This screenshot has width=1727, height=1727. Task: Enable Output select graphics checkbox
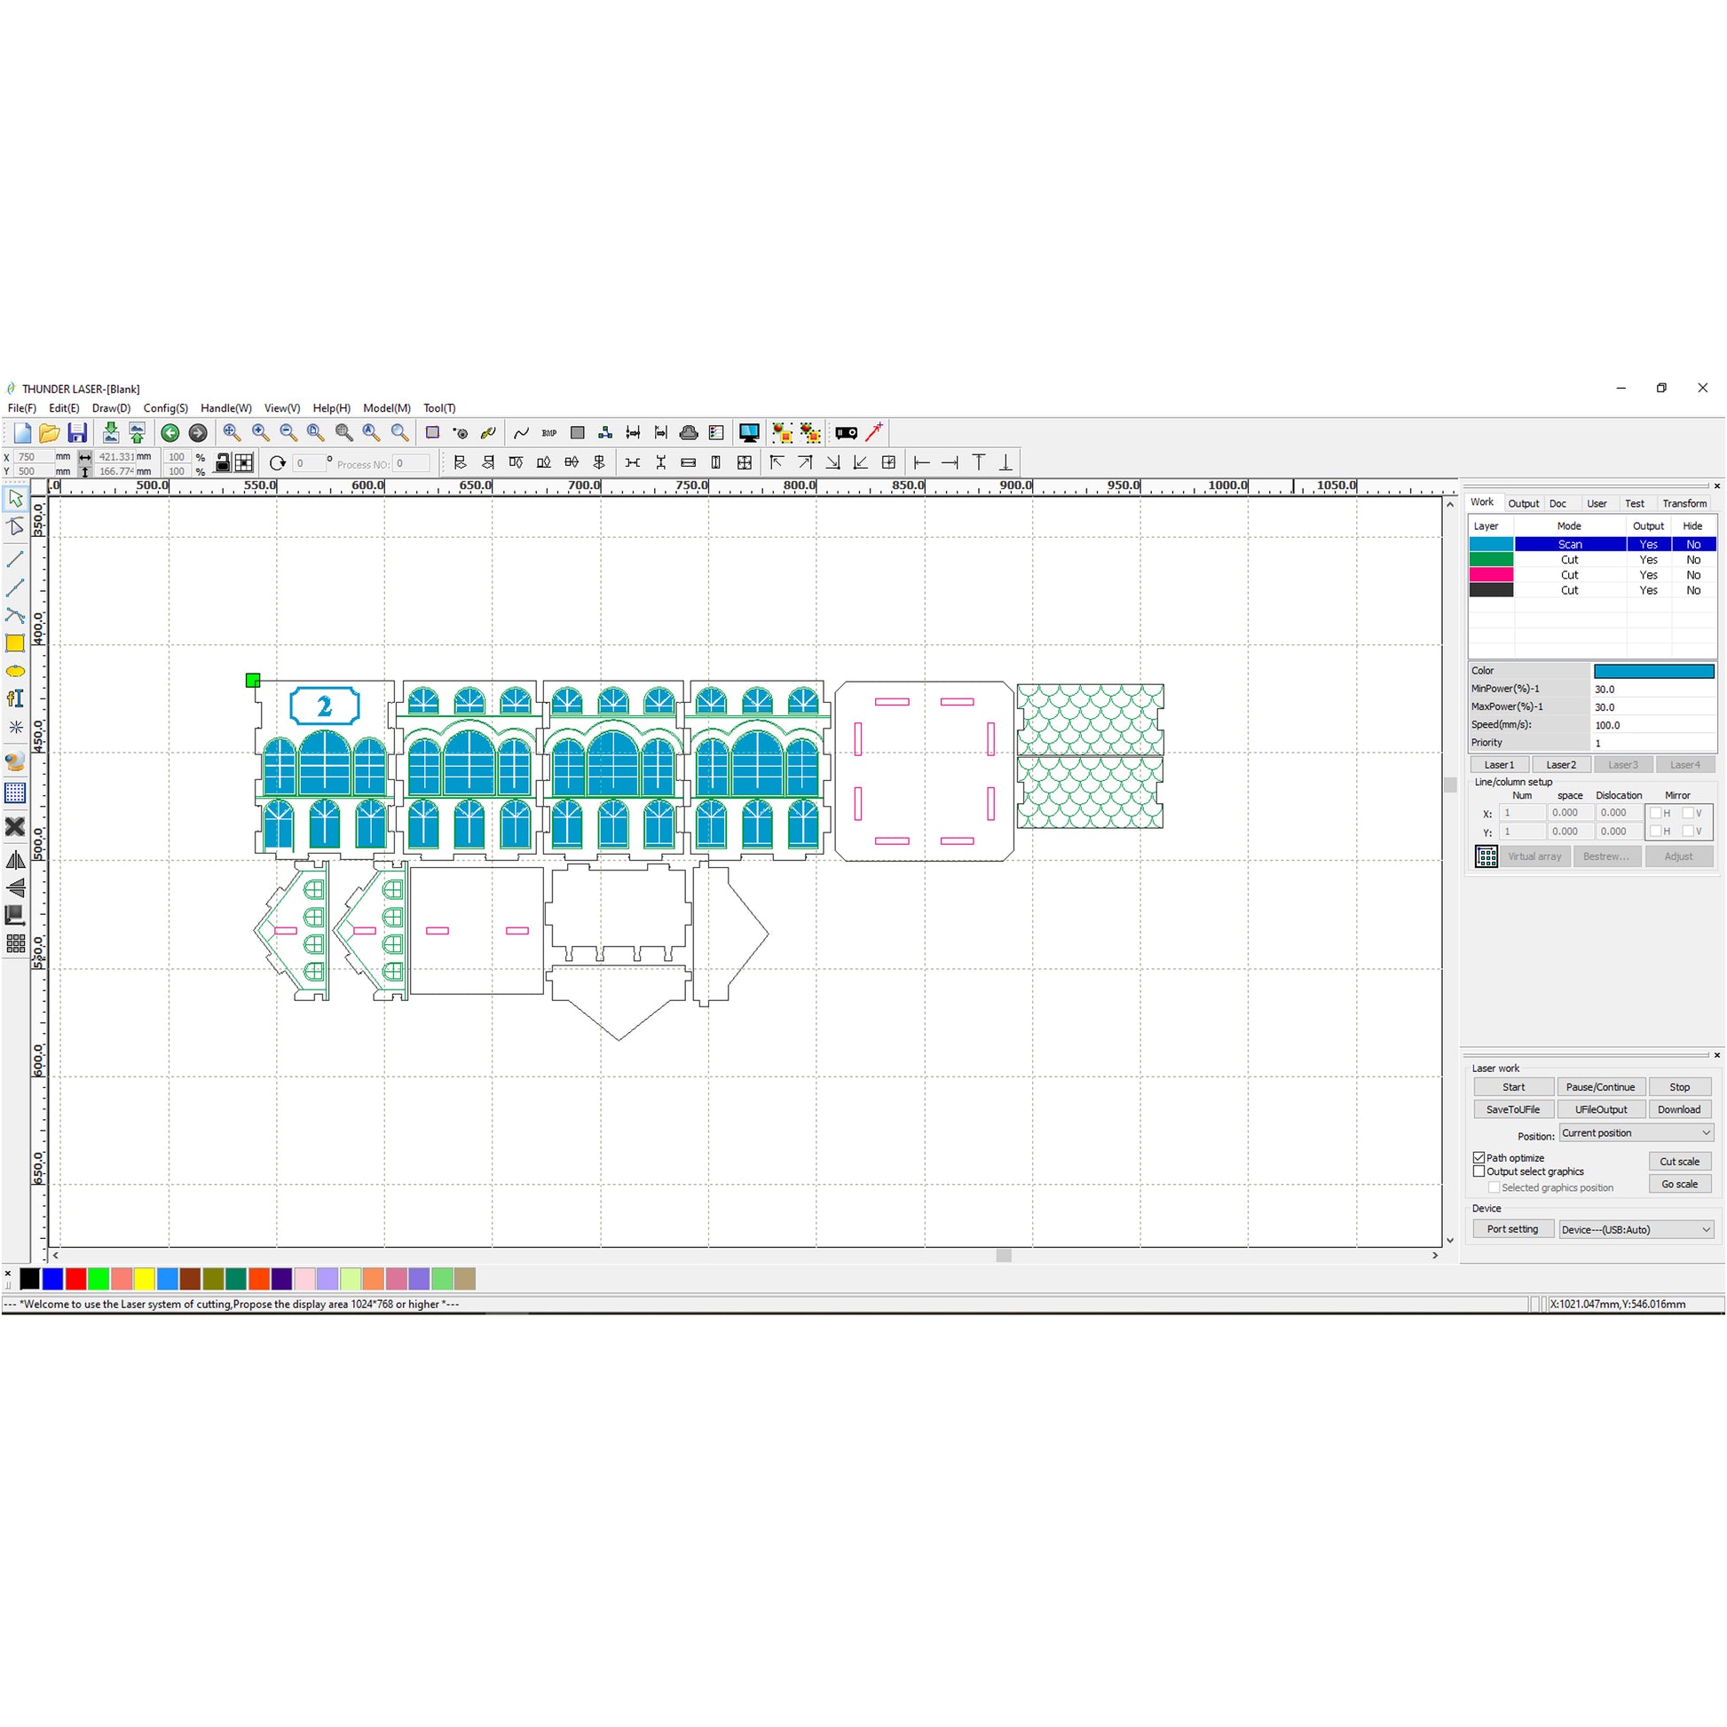coord(1479,1171)
